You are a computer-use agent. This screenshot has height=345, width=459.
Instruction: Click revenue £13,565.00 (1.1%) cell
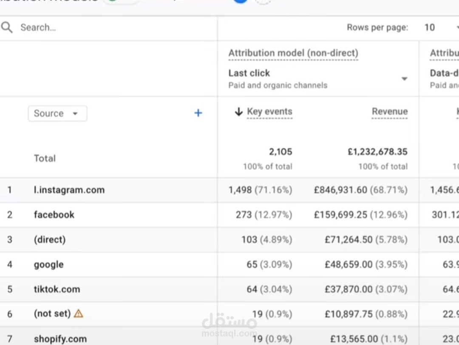tap(369, 339)
